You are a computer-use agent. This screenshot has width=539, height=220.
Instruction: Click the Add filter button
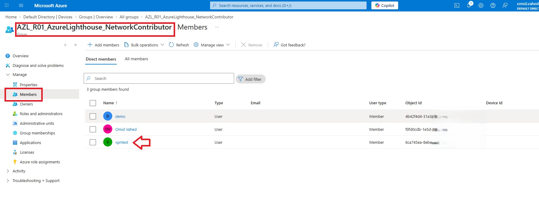click(x=250, y=79)
